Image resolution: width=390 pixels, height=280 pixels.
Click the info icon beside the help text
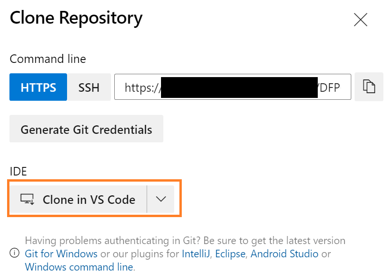point(15,253)
